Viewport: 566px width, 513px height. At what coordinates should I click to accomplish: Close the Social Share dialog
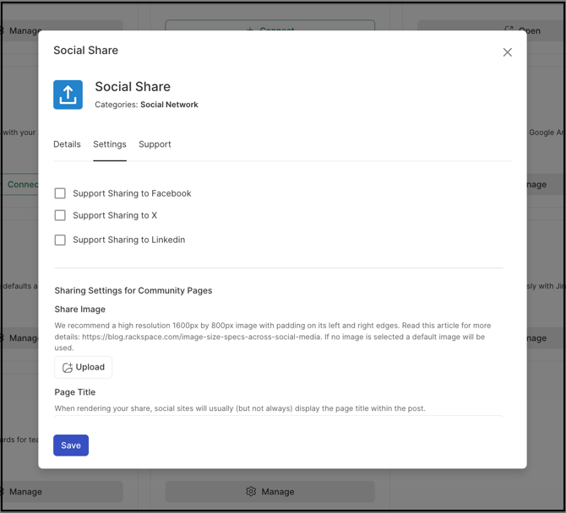click(507, 52)
